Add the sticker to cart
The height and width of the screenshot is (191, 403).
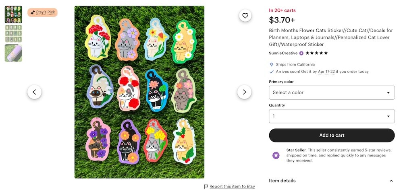[332, 136]
